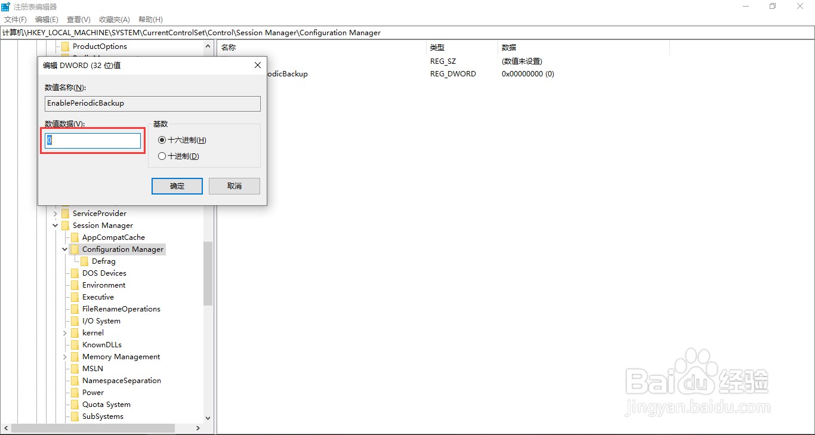Click the NamespaceSeparation folder icon
The width and height of the screenshot is (815, 435).
(x=75, y=381)
